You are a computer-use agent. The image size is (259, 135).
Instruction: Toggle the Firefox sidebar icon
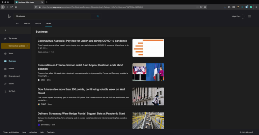click(234, 7)
